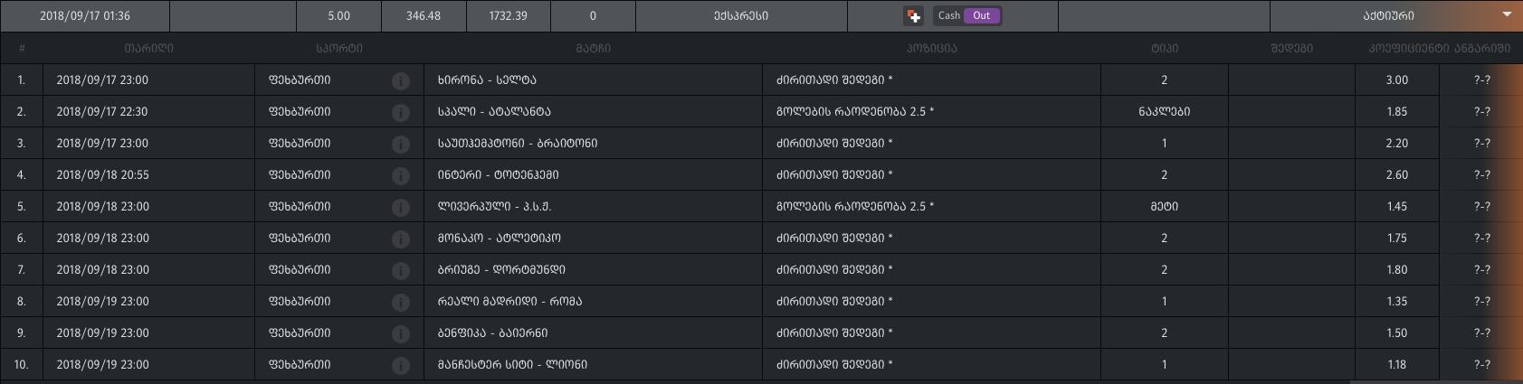Screen dimensions: 1523x384
Task: Show info for ინტერი - ტოტენჰემი match
Action: [x=401, y=175]
